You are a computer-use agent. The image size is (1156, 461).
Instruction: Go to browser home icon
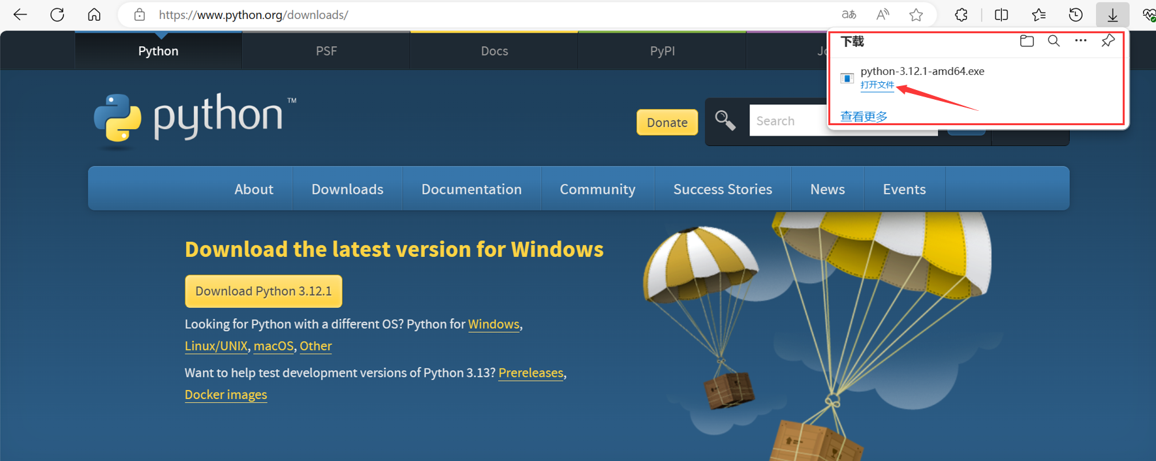(x=95, y=14)
